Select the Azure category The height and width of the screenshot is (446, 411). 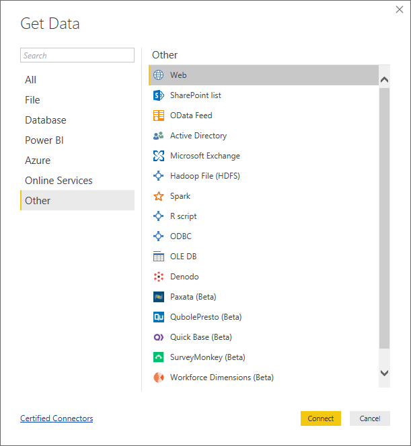tap(38, 161)
